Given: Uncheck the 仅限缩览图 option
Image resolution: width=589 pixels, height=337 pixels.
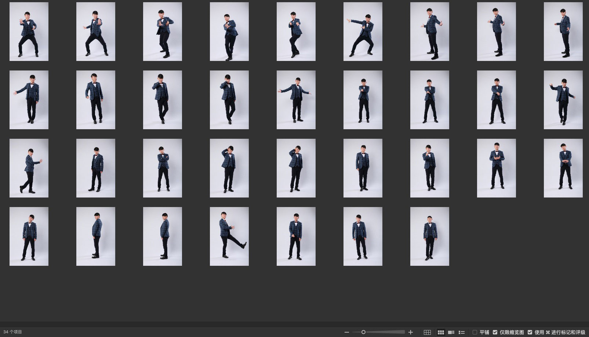Looking at the screenshot, I should tap(495, 332).
